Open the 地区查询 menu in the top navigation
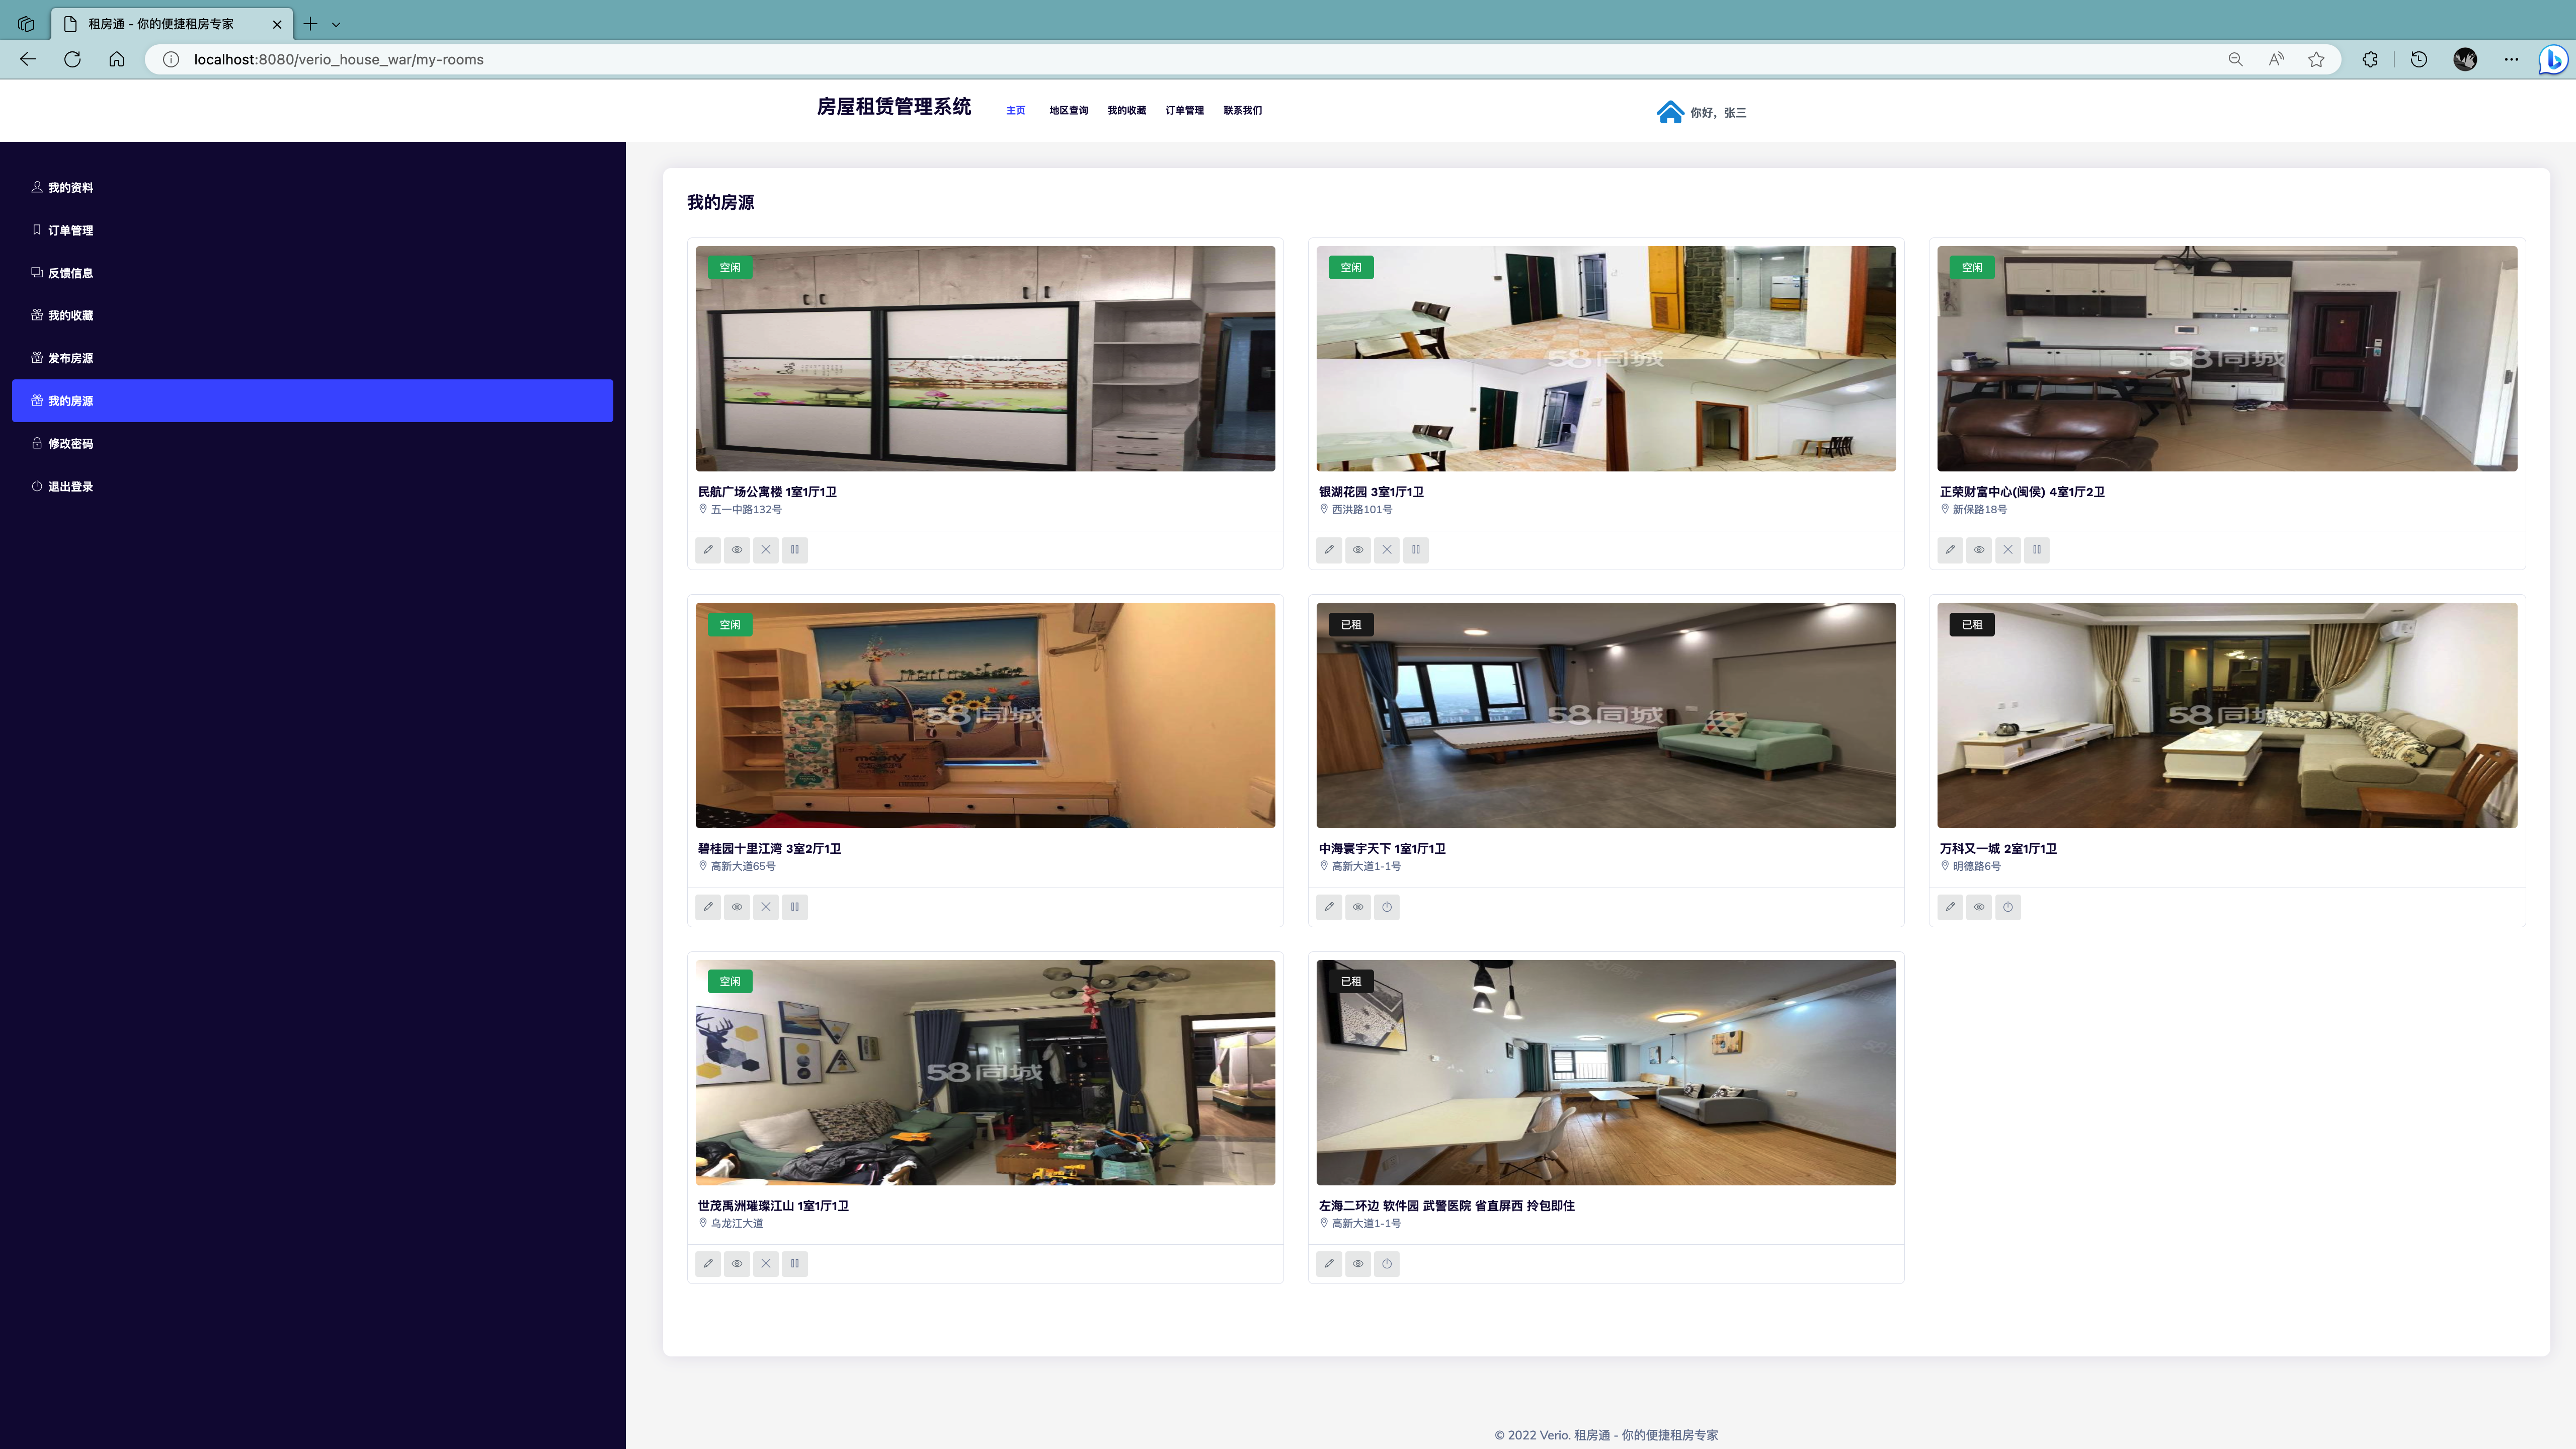This screenshot has width=2576, height=1449. pyautogui.click(x=1068, y=110)
